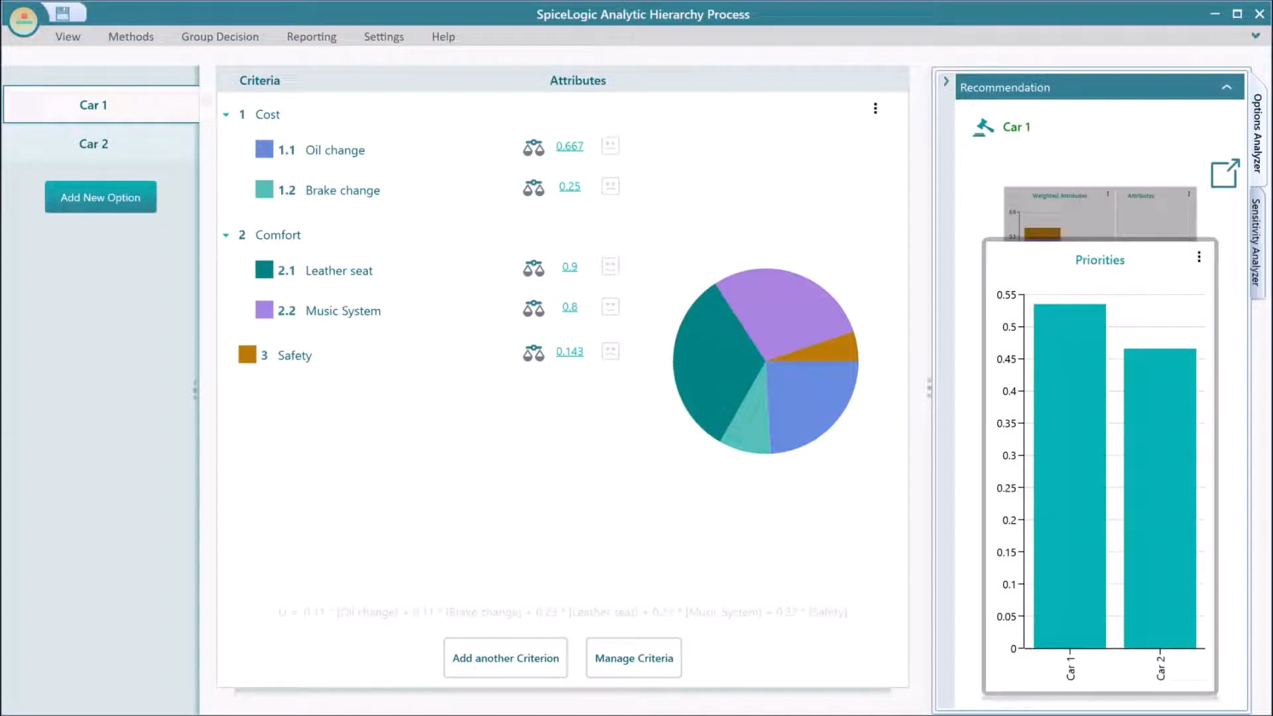
Task: Click the note icon beside Leather seat value
Action: (610, 267)
